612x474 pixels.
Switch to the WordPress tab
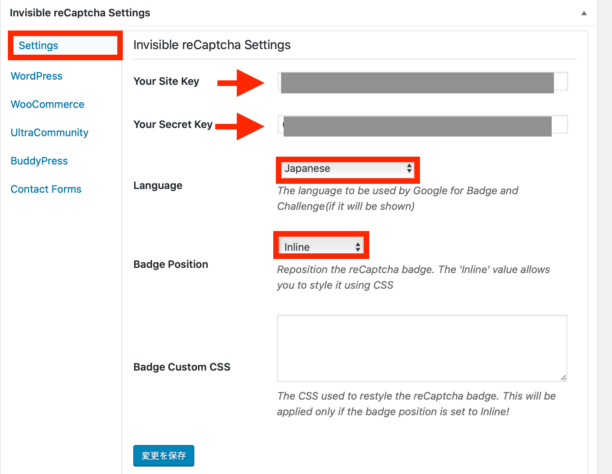(x=36, y=76)
